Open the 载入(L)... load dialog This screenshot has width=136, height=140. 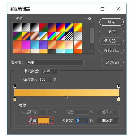[x=111, y=41]
